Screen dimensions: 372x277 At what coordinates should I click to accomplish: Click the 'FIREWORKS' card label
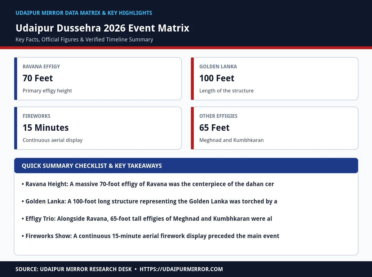pos(36,116)
